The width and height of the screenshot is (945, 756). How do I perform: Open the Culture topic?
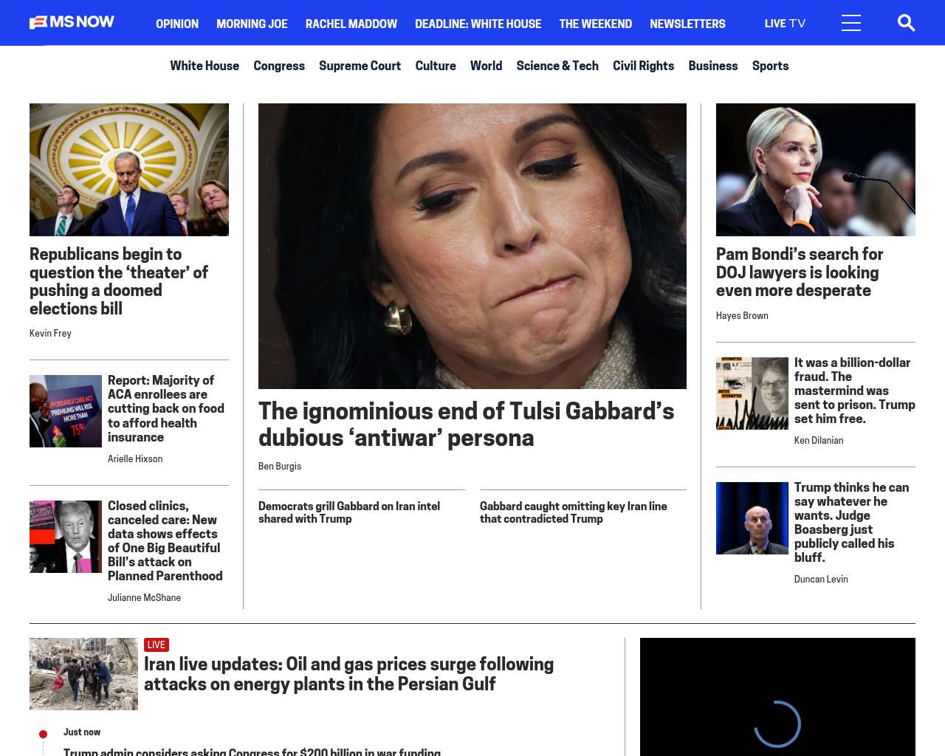436,66
